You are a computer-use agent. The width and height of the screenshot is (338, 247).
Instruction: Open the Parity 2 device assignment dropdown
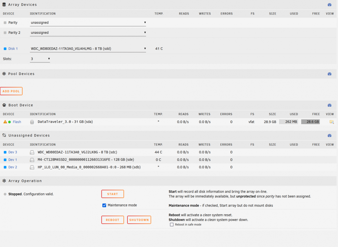[x=88, y=32]
